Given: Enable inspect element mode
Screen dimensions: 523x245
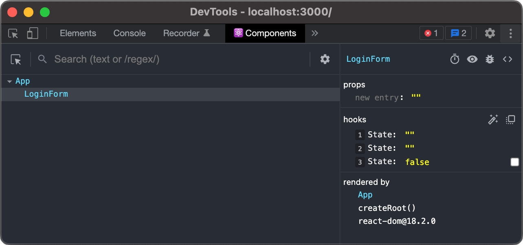Looking at the screenshot, I should click(x=13, y=33).
